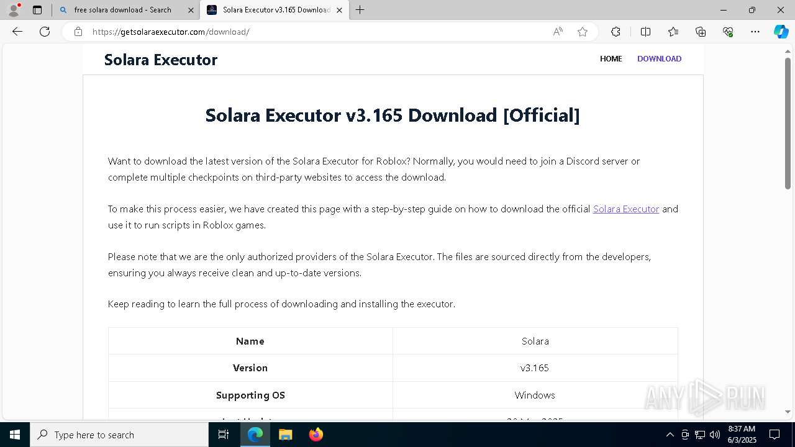The height and width of the screenshot is (447, 795).
Task: Click the page vertical scrollbar thumb
Action: 788,122
